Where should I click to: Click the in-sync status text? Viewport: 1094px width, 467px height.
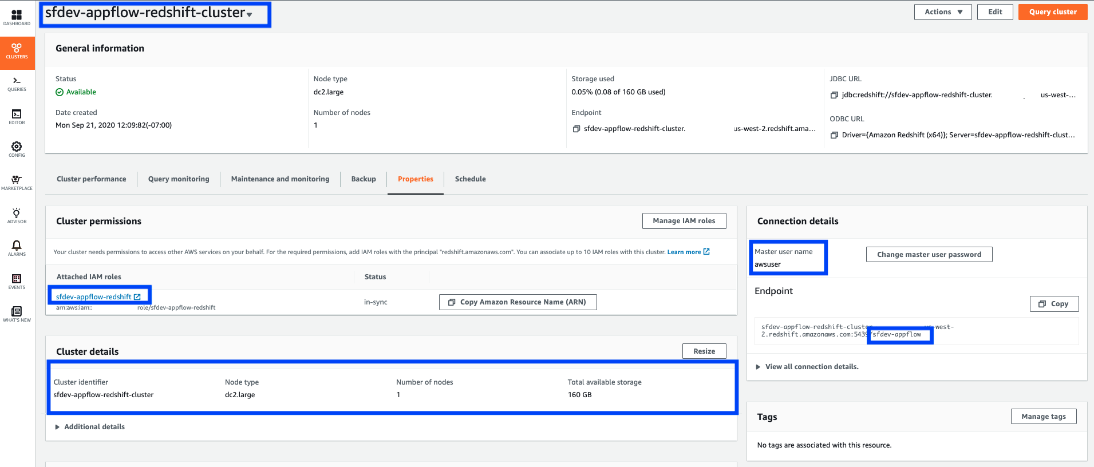376,302
